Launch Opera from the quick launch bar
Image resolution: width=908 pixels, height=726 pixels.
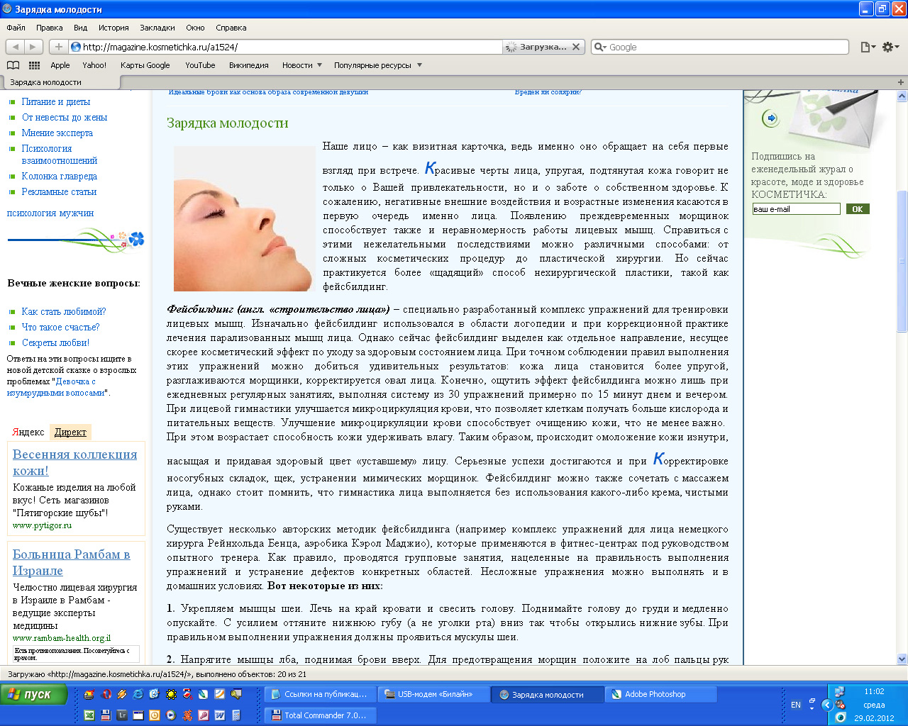(106, 694)
